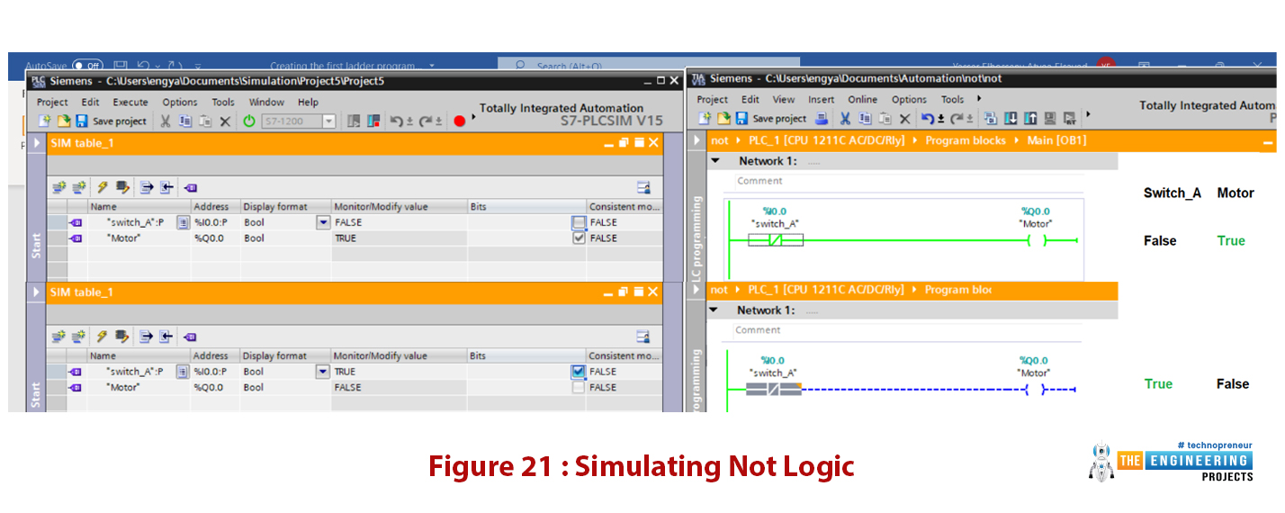The width and height of the screenshot is (1285, 513).
Task: Click Save project in TIA Portal toolbar
Action: click(x=769, y=118)
